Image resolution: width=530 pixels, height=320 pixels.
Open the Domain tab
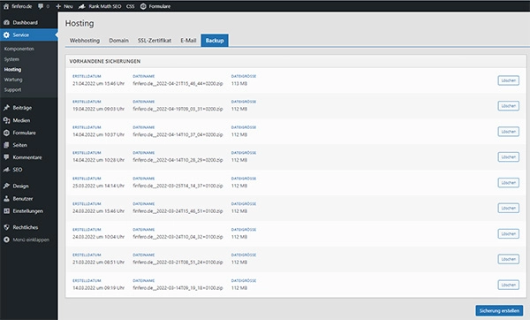118,41
